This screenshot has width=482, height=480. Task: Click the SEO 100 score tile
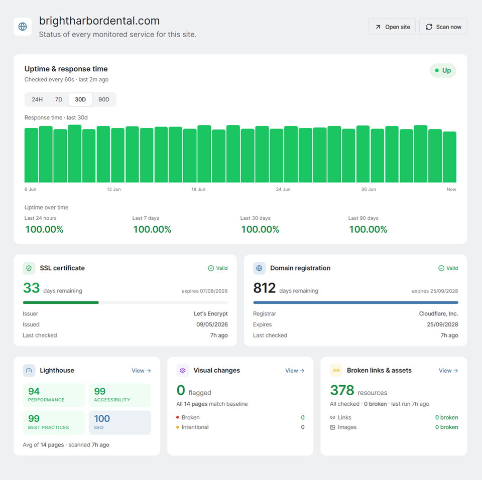pos(119,423)
